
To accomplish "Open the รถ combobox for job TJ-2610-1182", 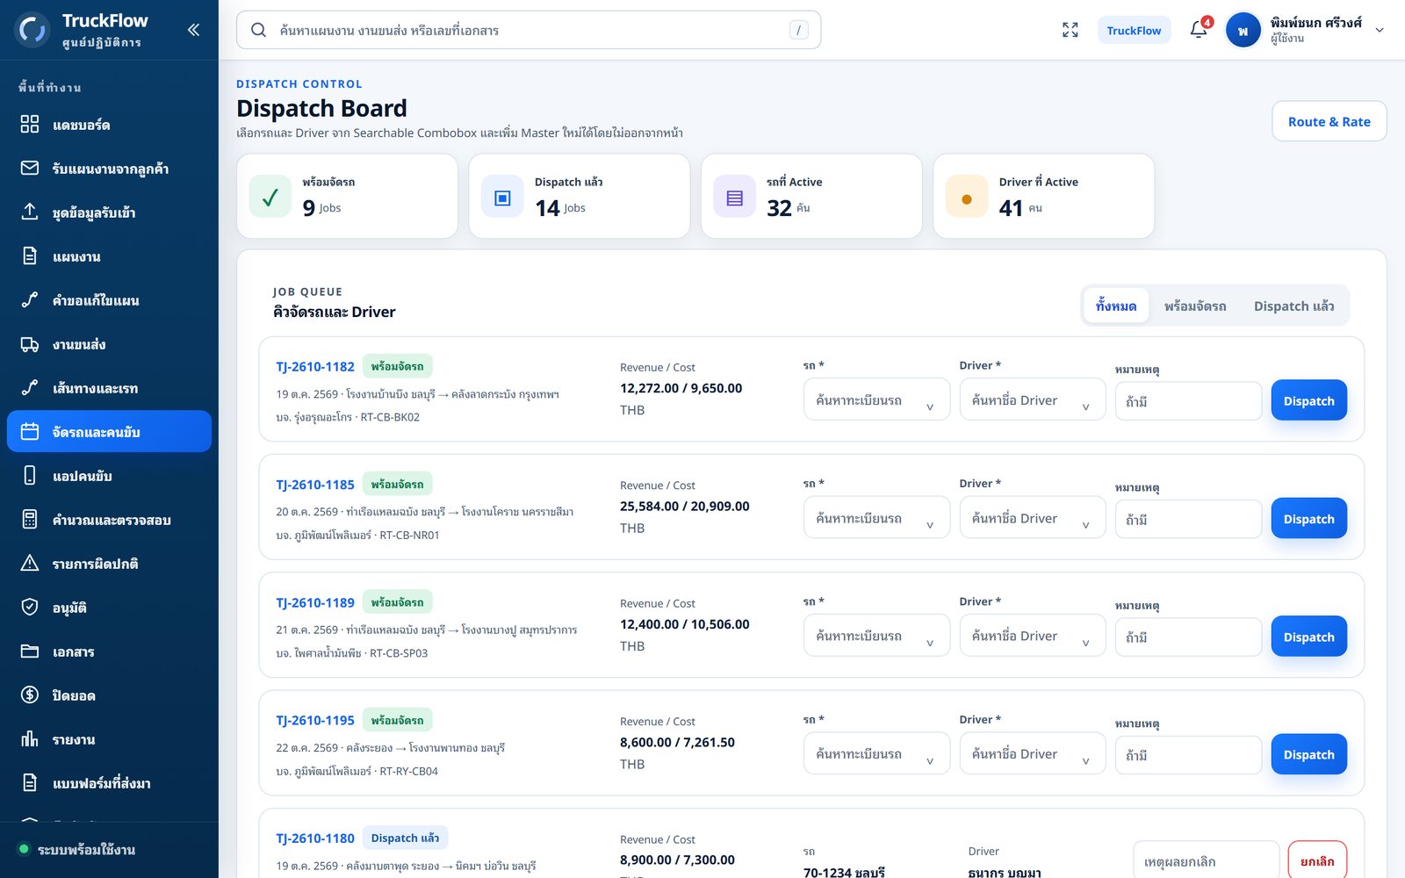I will (876, 399).
